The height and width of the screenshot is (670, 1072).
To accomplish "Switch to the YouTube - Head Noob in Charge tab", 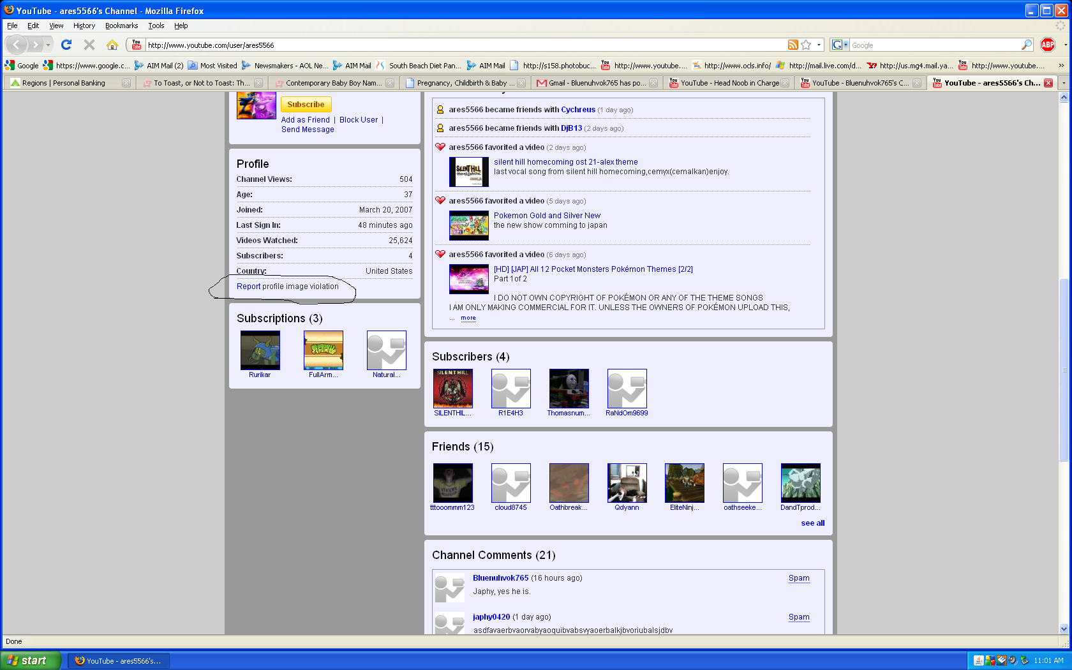I will point(729,83).
